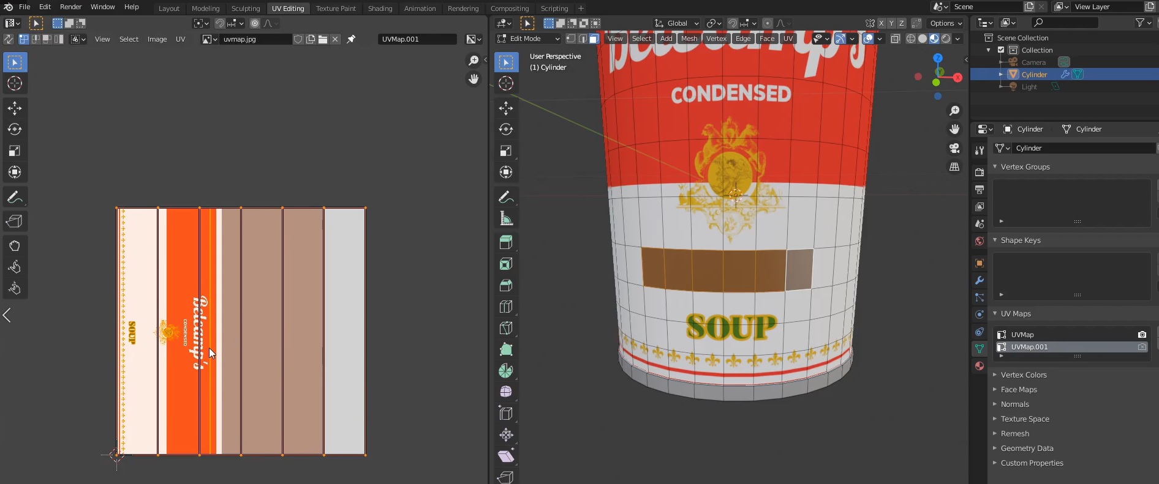Select the Bevel tool

[506, 285]
